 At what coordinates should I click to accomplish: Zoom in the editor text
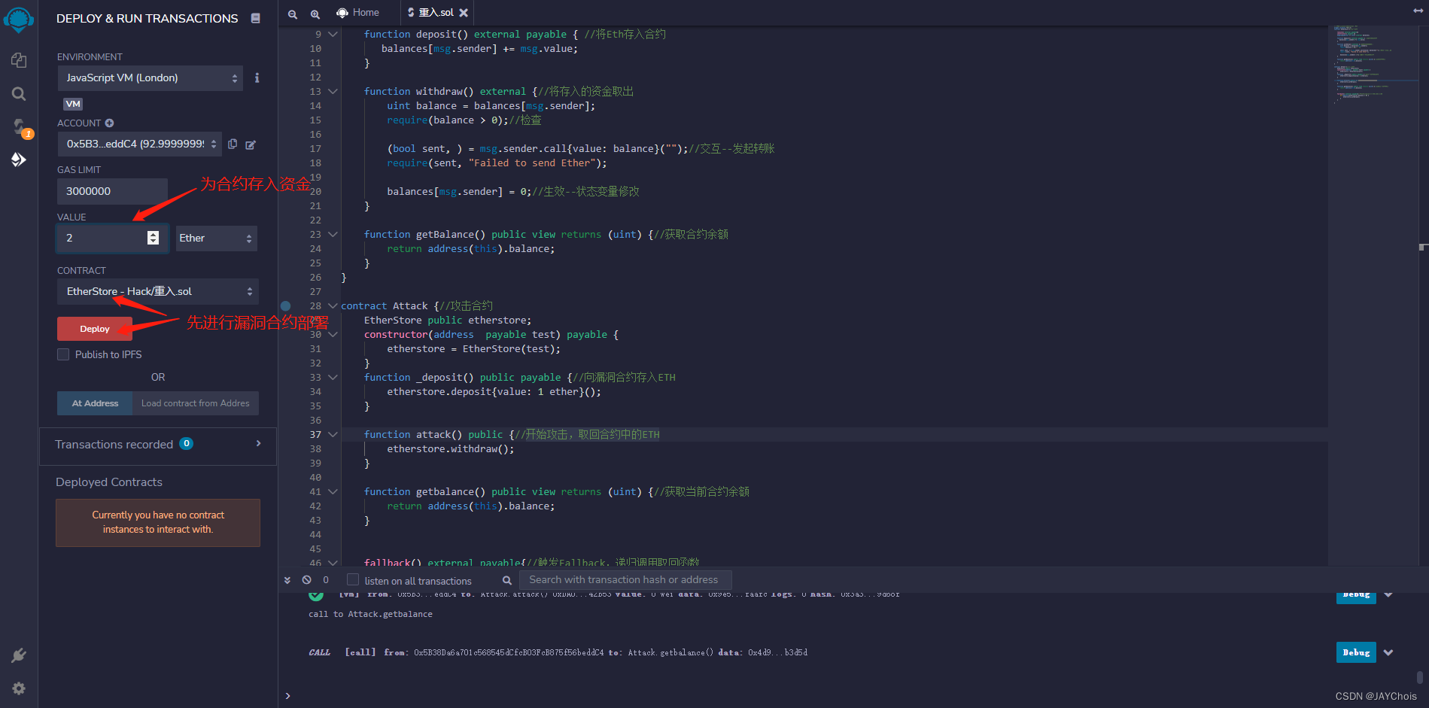click(315, 14)
